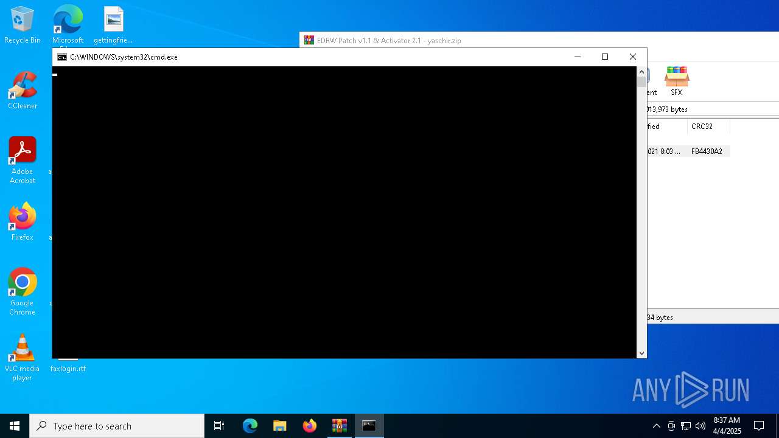This screenshot has height=438, width=779.
Task: Click the SFX icon in WinRAR toolbar
Action: pyautogui.click(x=676, y=81)
